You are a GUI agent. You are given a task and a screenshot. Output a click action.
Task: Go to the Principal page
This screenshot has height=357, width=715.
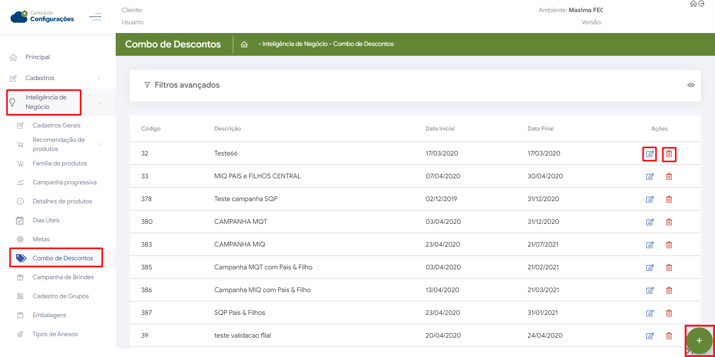coord(38,57)
